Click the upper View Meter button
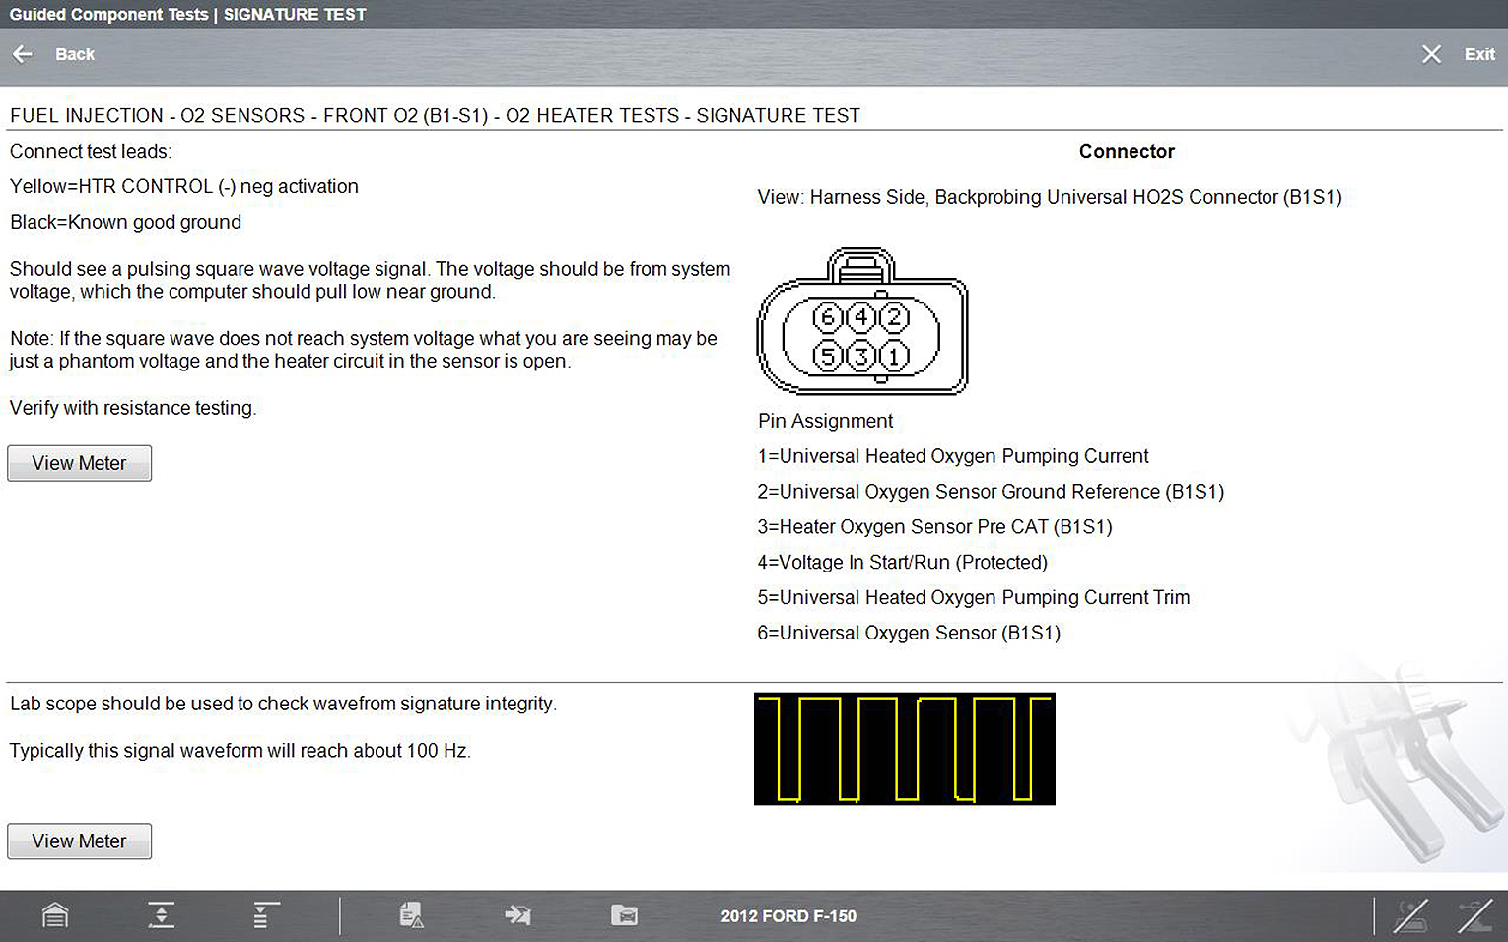The height and width of the screenshot is (942, 1508). coord(79,463)
